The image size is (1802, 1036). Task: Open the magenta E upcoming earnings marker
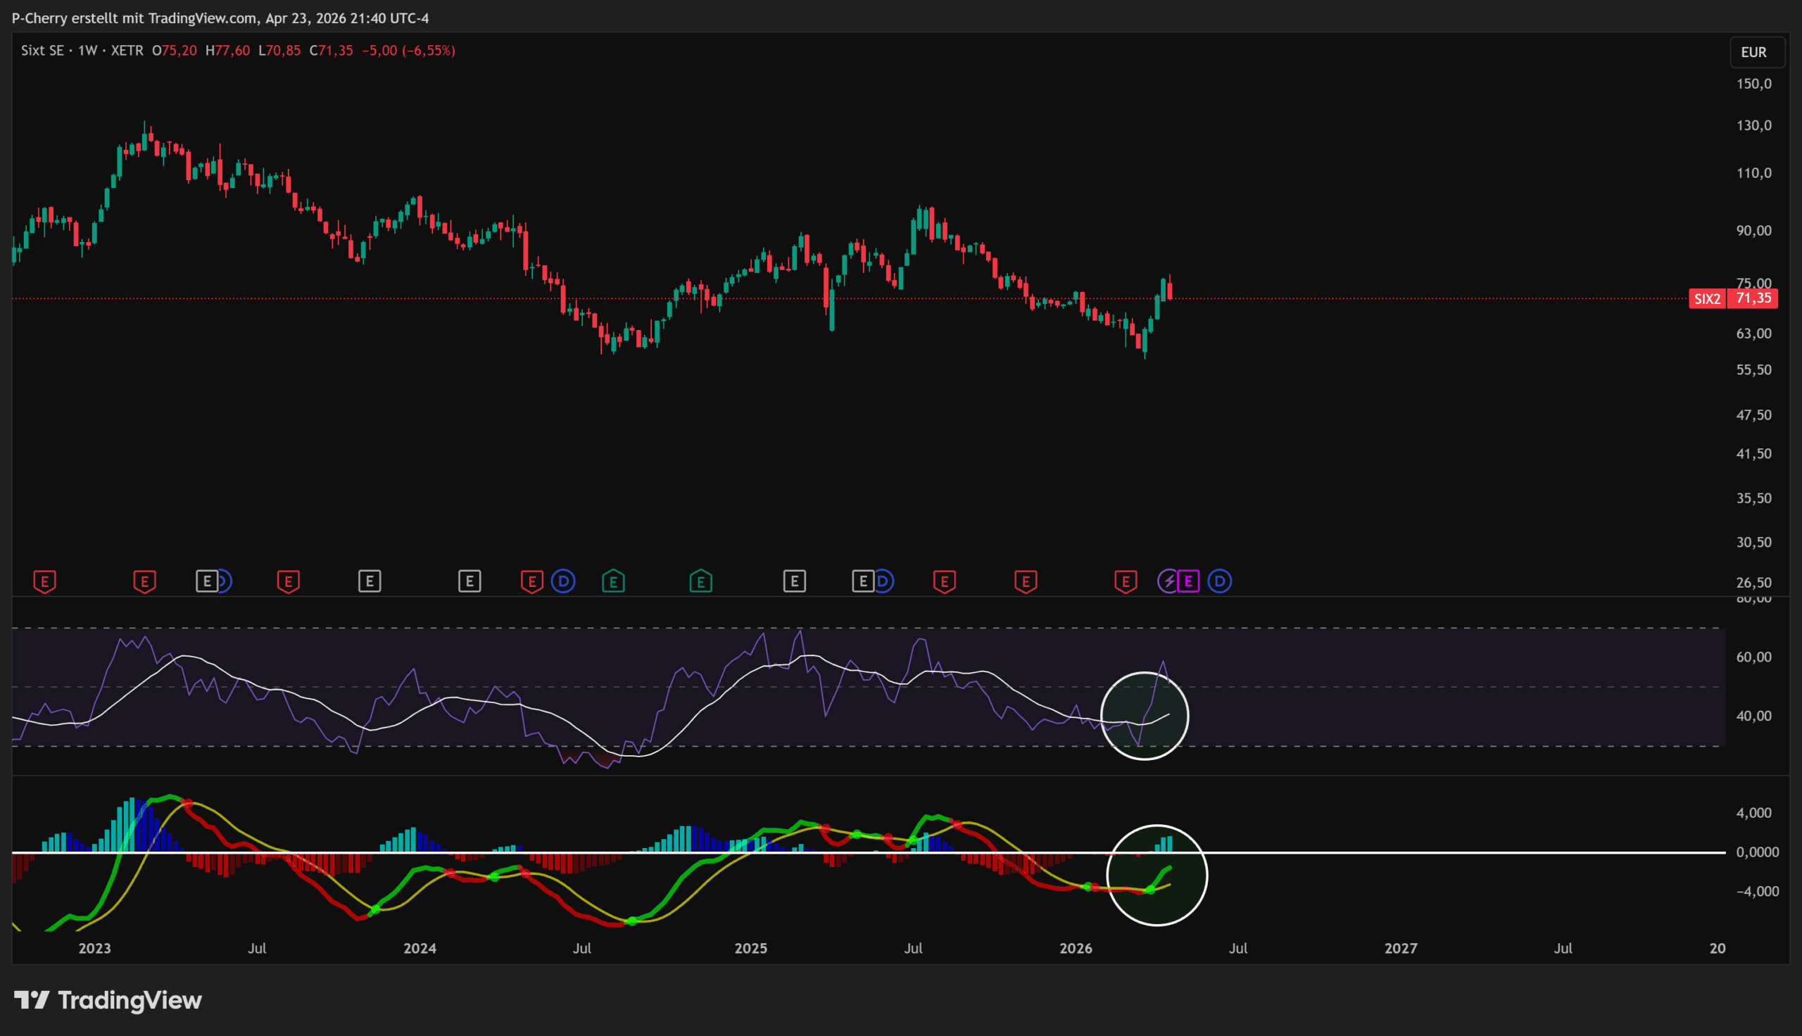click(x=1188, y=581)
